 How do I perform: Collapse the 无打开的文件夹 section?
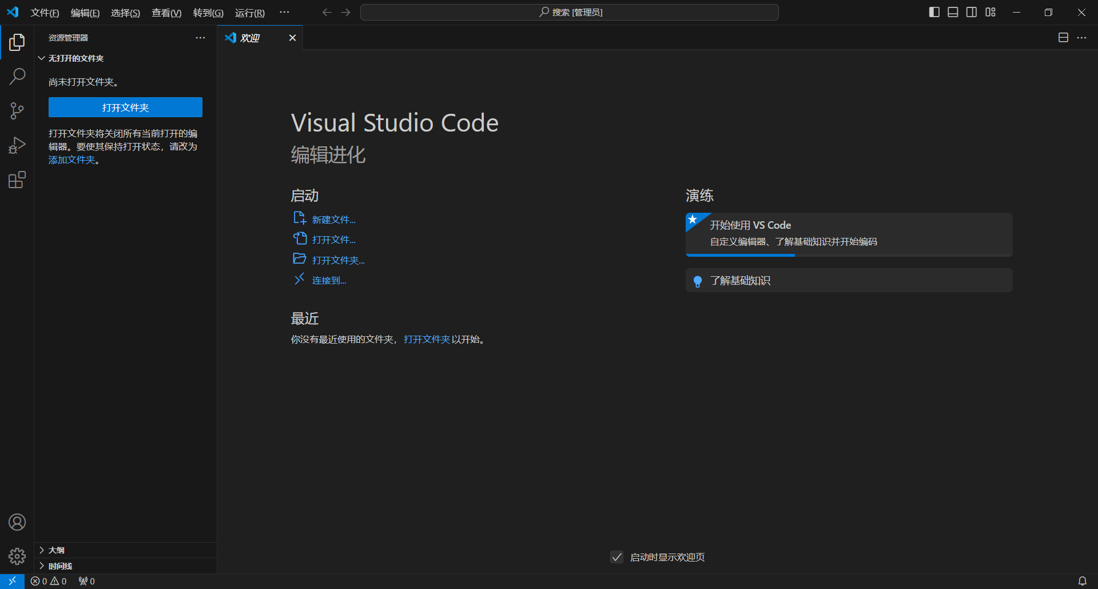click(x=125, y=58)
